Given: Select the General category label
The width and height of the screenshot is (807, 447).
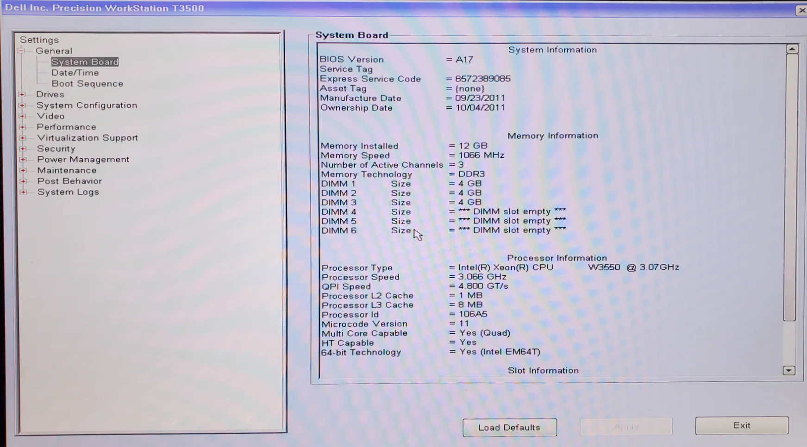Looking at the screenshot, I should (x=54, y=51).
